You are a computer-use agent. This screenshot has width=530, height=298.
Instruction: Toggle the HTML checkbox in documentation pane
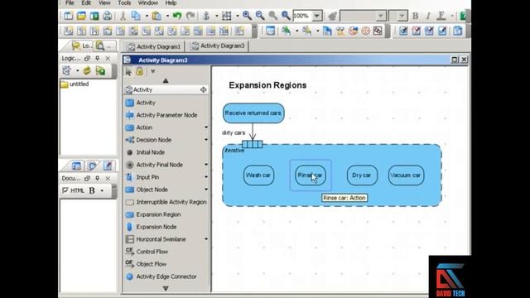tap(65, 190)
